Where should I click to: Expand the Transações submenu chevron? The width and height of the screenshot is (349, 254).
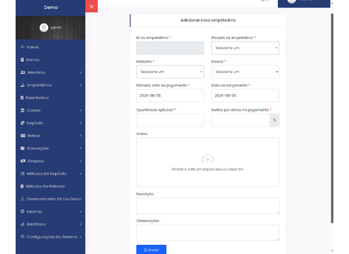coord(80,148)
